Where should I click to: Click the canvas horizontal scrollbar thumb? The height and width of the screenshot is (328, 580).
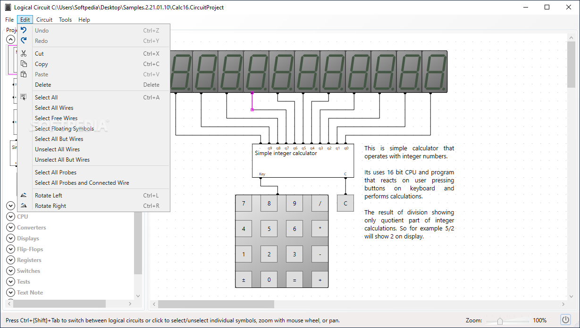[x=216, y=304]
